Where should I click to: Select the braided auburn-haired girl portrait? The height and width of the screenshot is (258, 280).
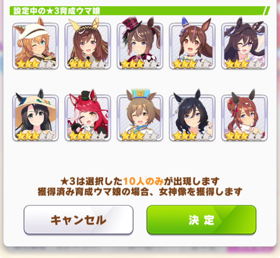(245, 118)
